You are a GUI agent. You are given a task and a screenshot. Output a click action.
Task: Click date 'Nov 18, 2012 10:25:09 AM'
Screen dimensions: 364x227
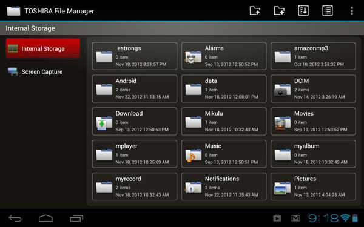pyautogui.click(x=142, y=162)
